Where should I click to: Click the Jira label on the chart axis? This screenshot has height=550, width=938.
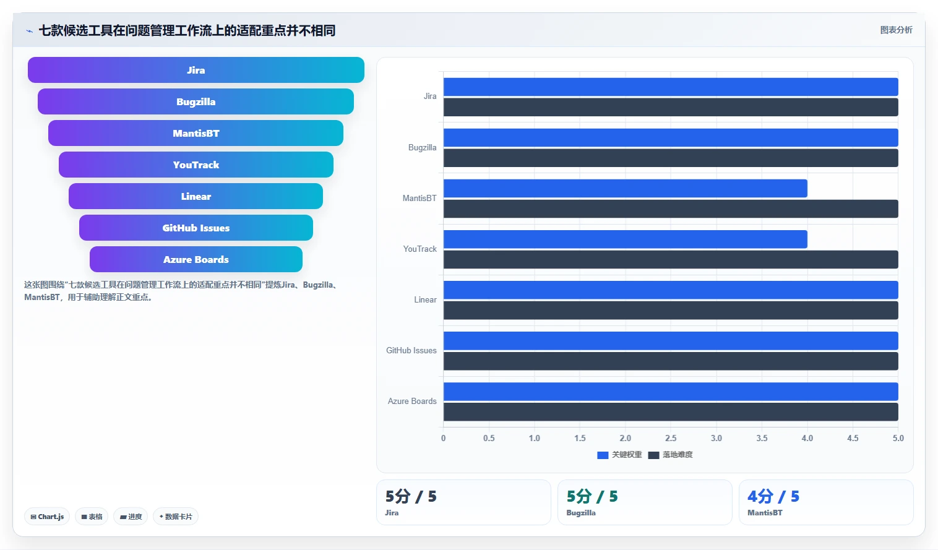430,97
